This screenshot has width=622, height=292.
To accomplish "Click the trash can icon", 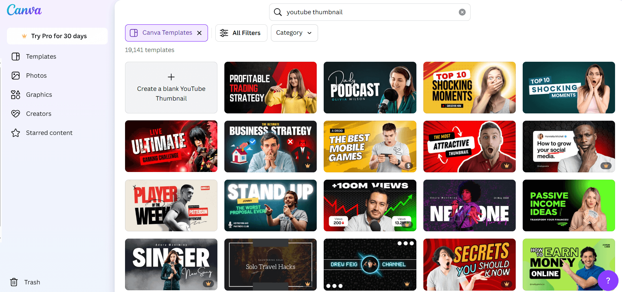I will coord(14,282).
